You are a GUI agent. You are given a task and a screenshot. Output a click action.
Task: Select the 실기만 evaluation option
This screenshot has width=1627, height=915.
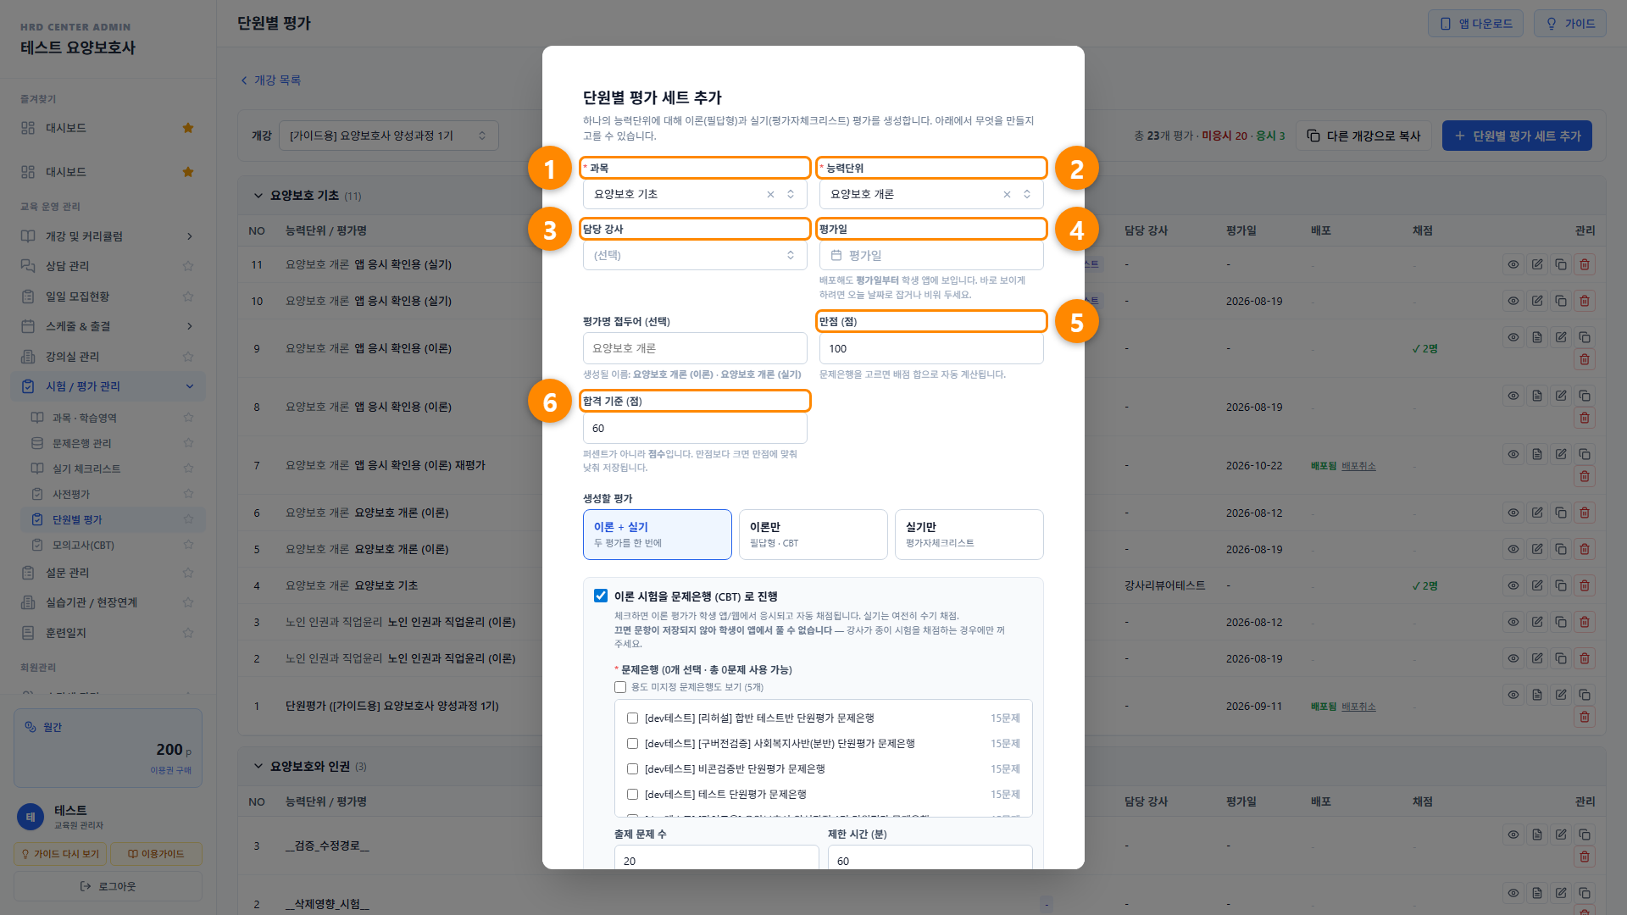coord(969,535)
